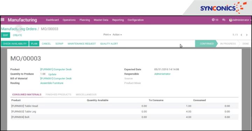
Task: Click the Manufacturing Orders breadcrumb
Action: tap(19, 29)
